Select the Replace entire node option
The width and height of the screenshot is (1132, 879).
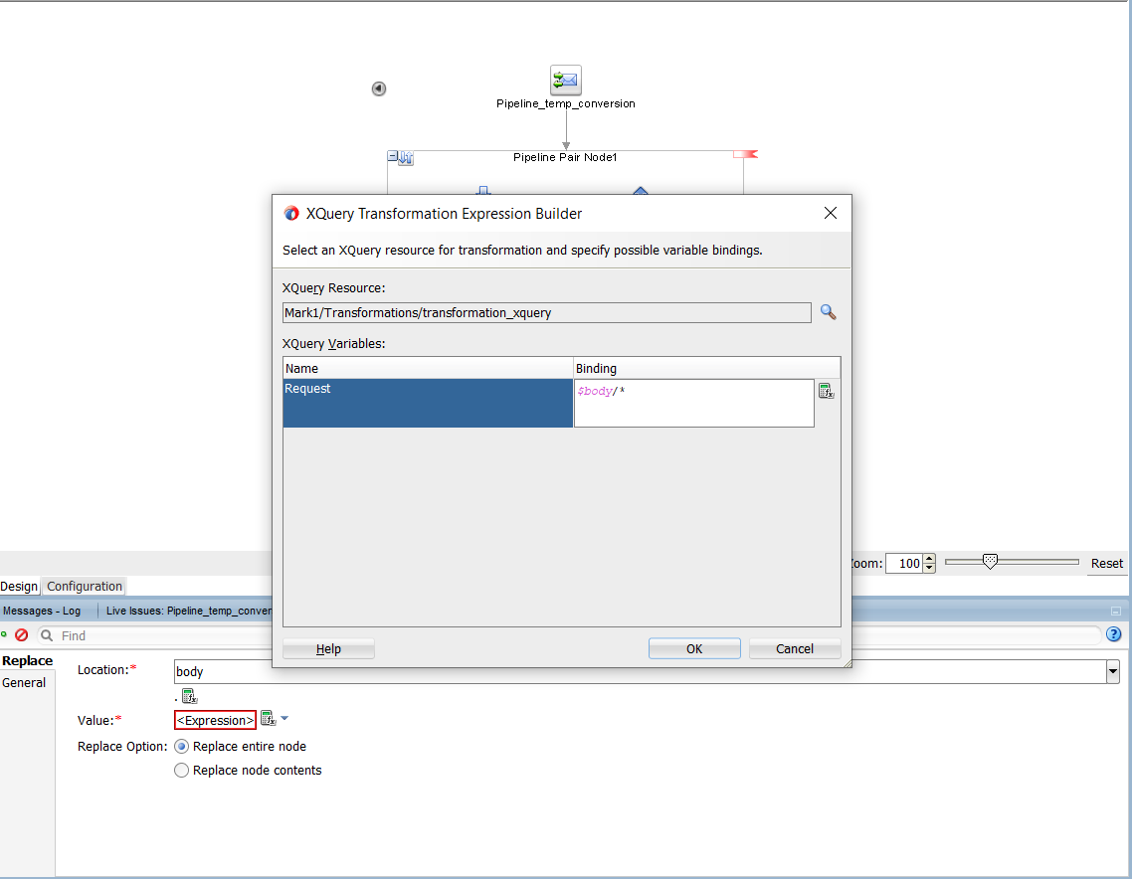click(181, 746)
